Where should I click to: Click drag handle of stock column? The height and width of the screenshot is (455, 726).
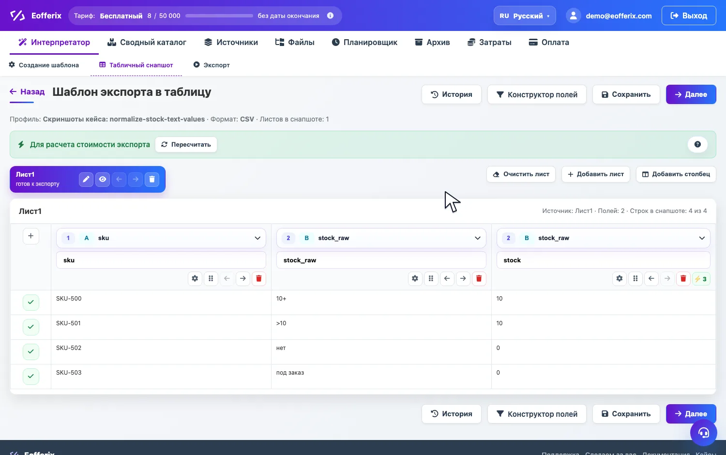[x=635, y=278]
